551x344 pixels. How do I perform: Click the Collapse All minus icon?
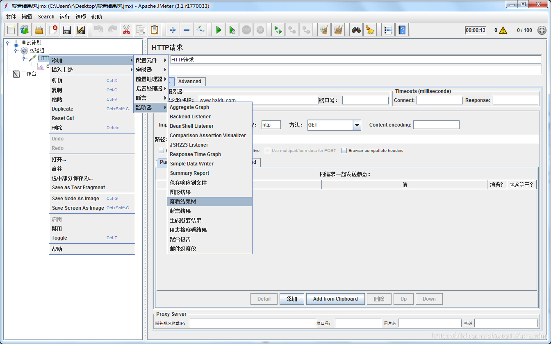(187, 30)
